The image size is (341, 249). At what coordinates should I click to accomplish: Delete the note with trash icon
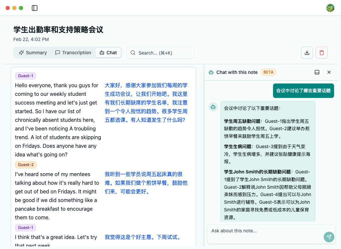click(x=322, y=53)
